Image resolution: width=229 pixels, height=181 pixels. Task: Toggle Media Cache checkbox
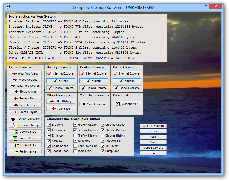point(49,146)
